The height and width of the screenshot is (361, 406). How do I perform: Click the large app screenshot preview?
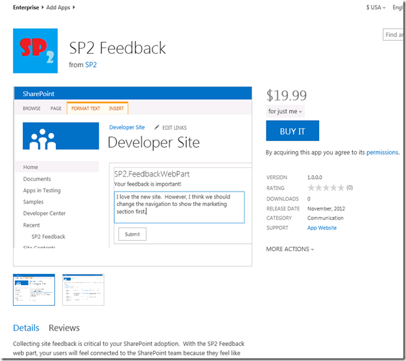(x=132, y=176)
